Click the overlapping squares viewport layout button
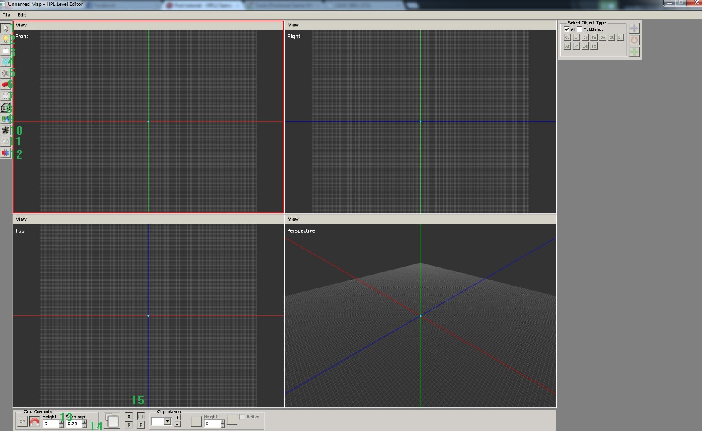Screen dimensions: 702x431 [x=112, y=420]
